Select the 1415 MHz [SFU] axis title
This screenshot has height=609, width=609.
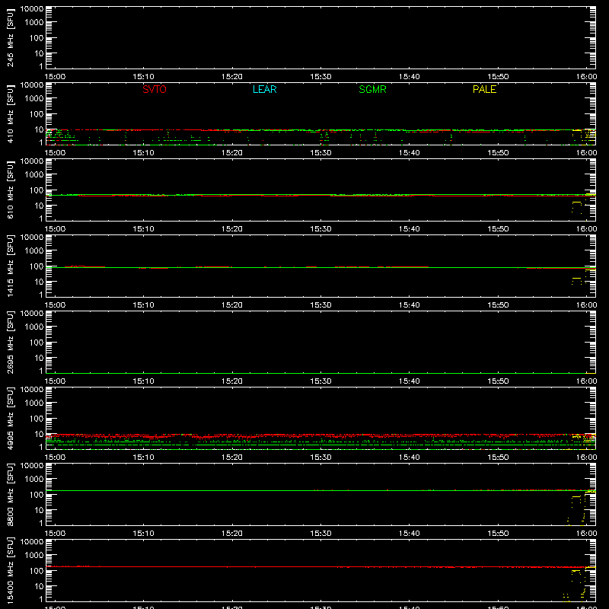(11, 266)
